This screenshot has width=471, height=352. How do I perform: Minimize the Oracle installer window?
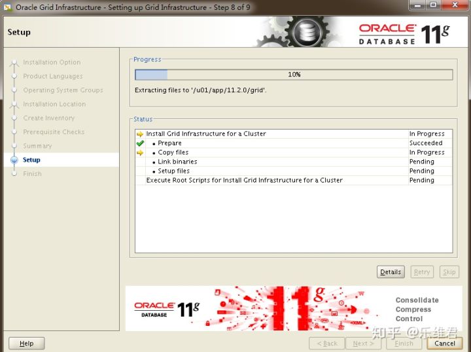(417, 5)
